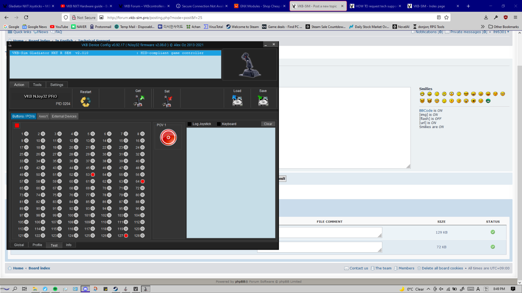The height and width of the screenshot is (293, 522).
Task: Open the browser hamburger menu
Action: point(515,17)
